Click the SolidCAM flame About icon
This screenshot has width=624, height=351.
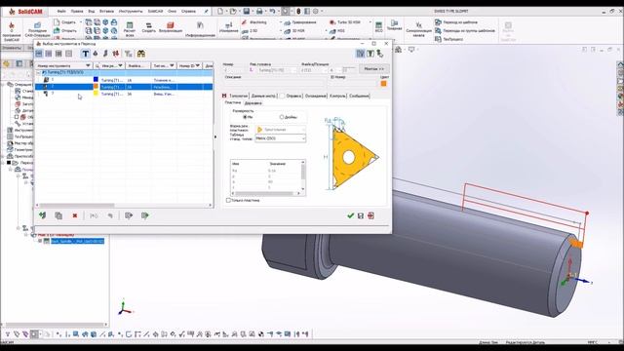12,26
